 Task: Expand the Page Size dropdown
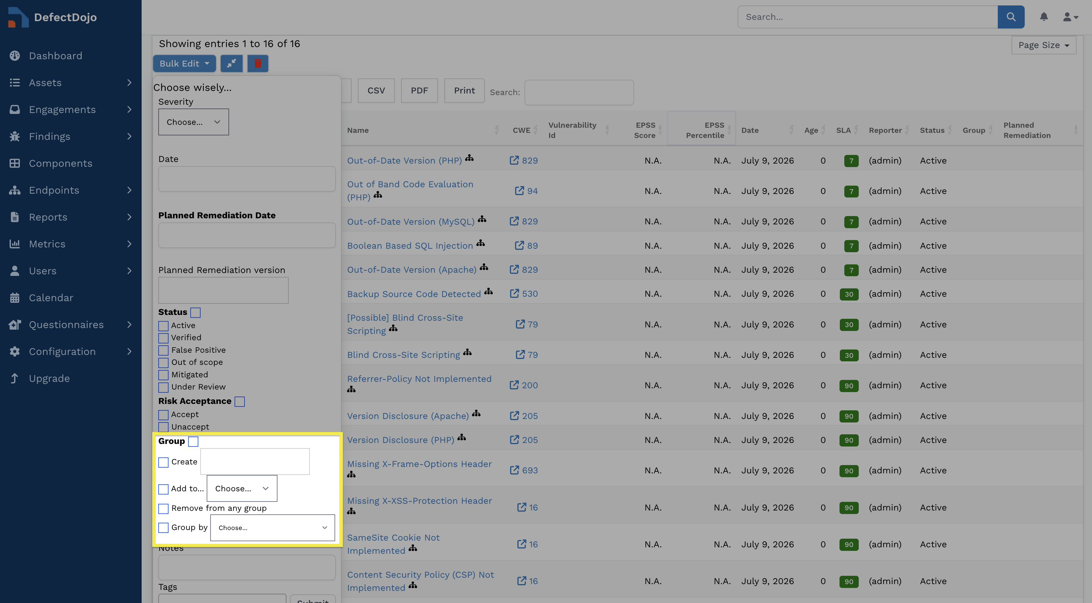[x=1044, y=45]
